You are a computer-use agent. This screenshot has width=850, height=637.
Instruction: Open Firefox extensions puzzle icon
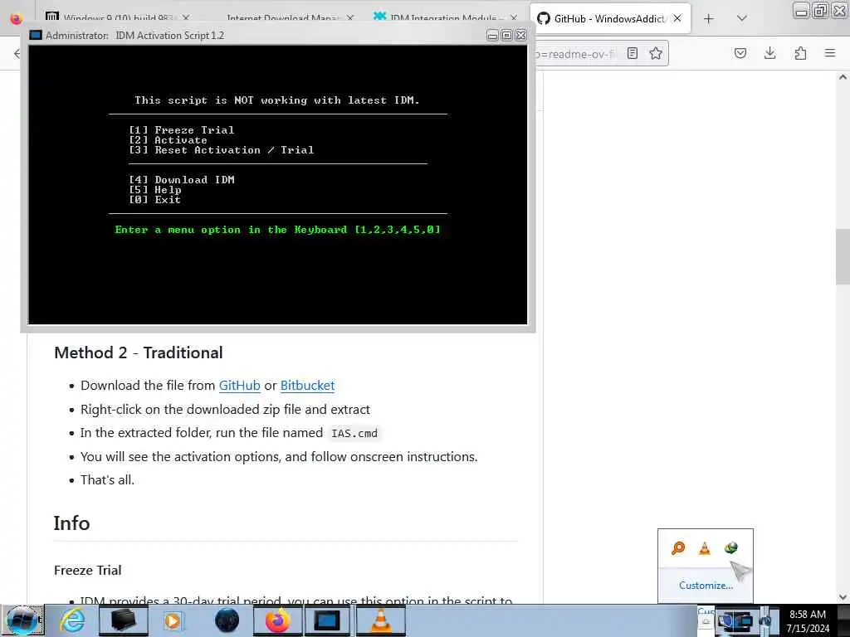(x=800, y=53)
